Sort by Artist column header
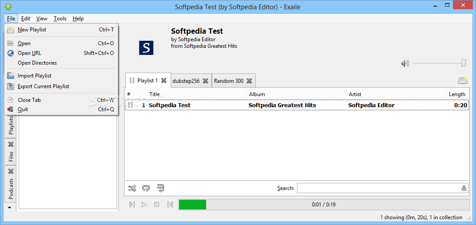Viewport: 476px width, 225px height. (396, 94)
